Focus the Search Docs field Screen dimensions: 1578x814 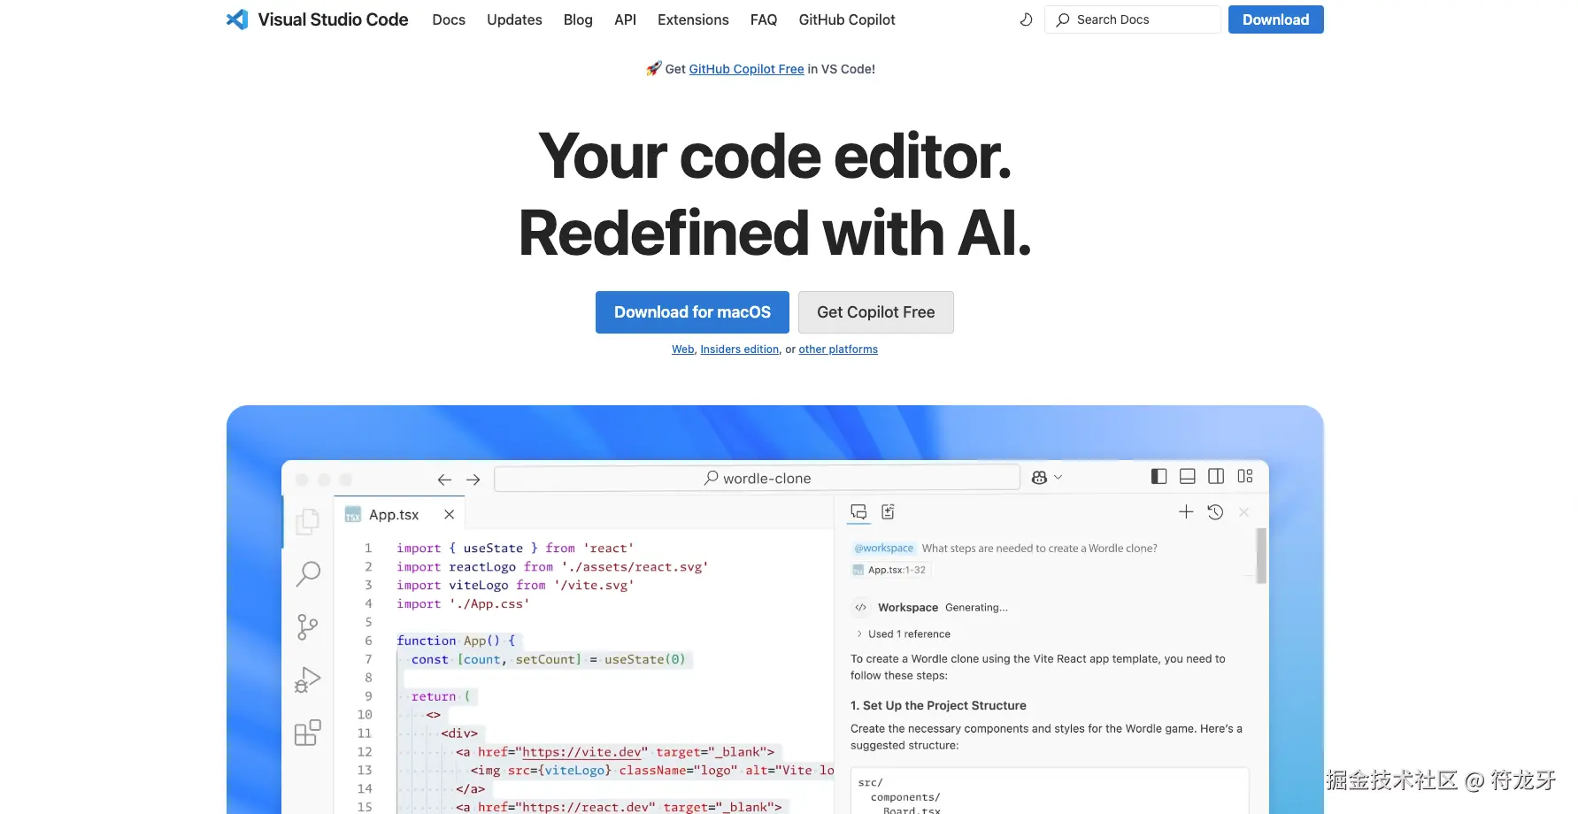[1133, 19]
